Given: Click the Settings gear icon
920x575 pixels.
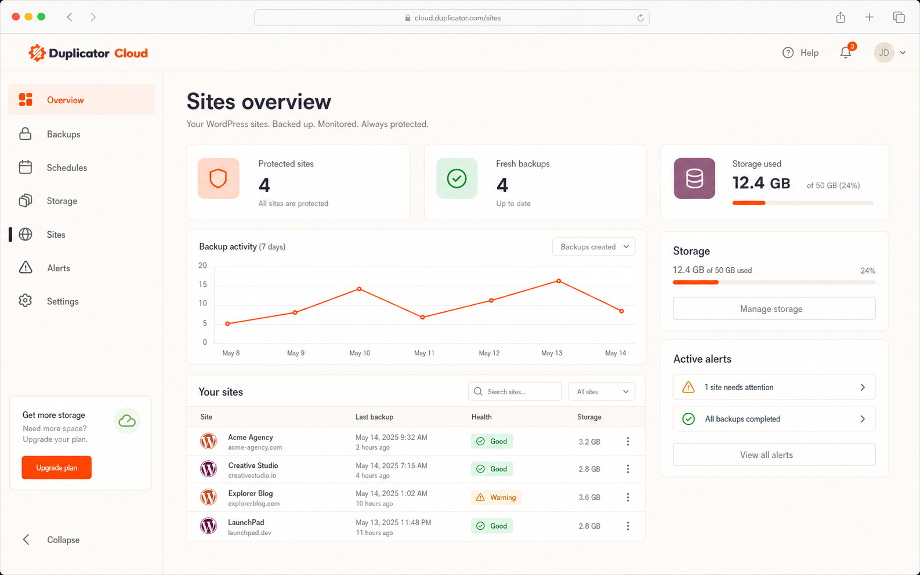Looking at the screenshot, I should (x=26, y=301).
